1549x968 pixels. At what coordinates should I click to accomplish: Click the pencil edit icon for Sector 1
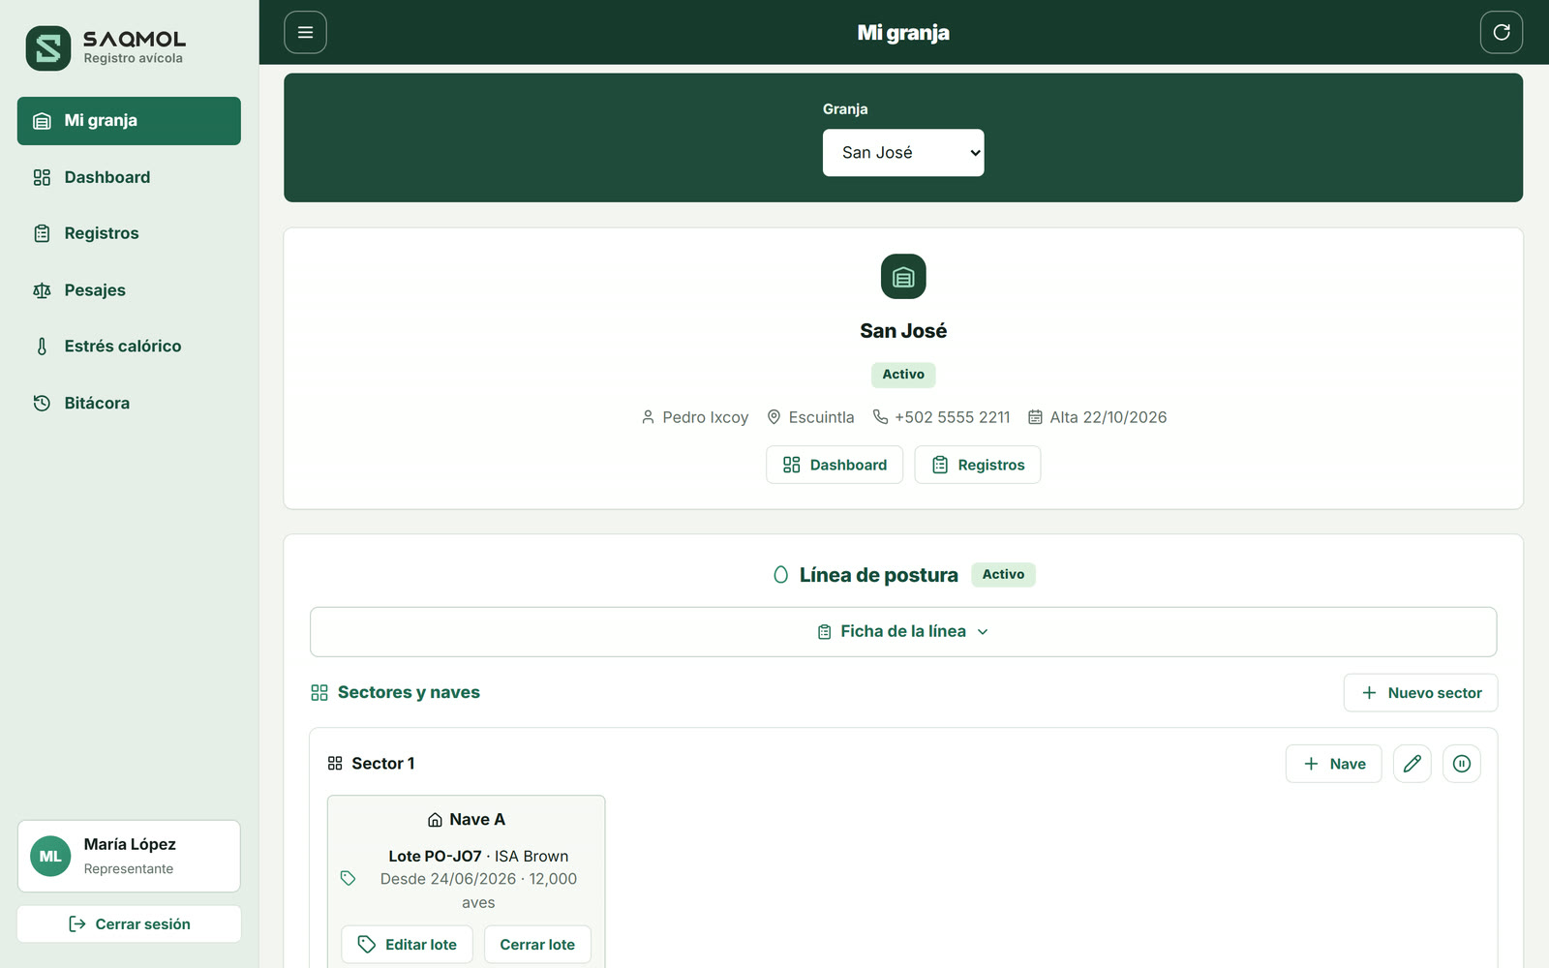point(1412,764)
